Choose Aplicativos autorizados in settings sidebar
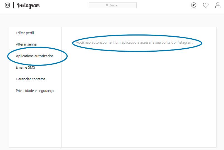The image size is (224, 150). 35,56
